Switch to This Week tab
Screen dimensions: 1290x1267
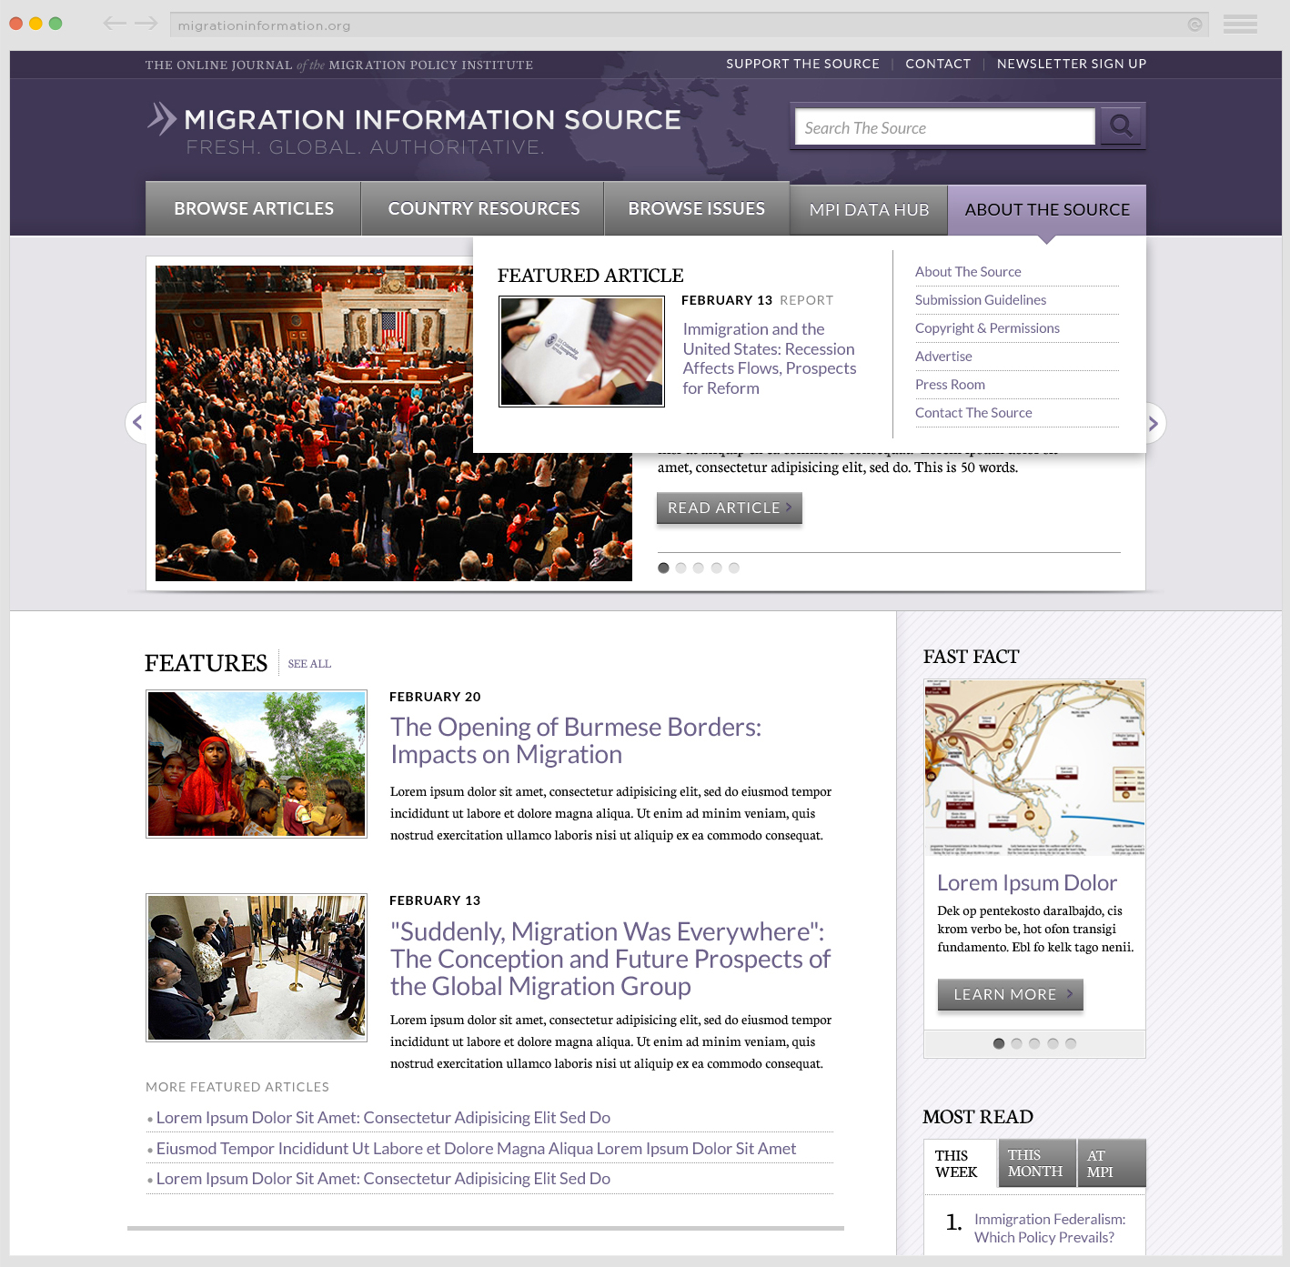[x=960, y=1163]
